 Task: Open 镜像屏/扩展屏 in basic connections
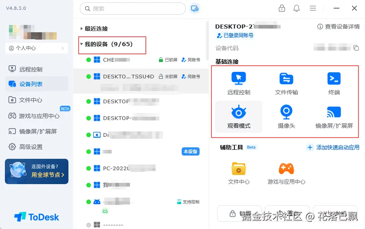tap(334, 117)
